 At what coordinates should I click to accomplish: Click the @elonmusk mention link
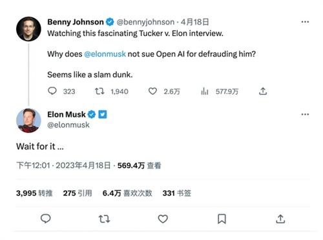click(105, 54)
